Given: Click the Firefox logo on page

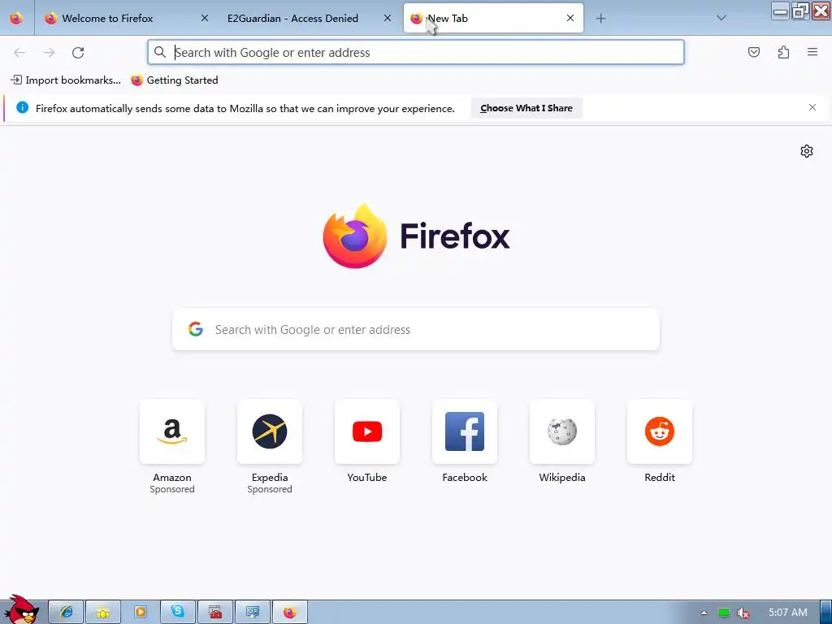Looking at the screenshot, I should (x=416, y=236).
